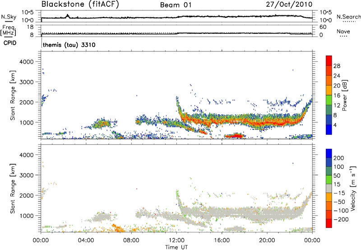Viewport: 361px width, 250px height.
Task: Click the '60' Nave axis tick
Action: tap(323, 27)
